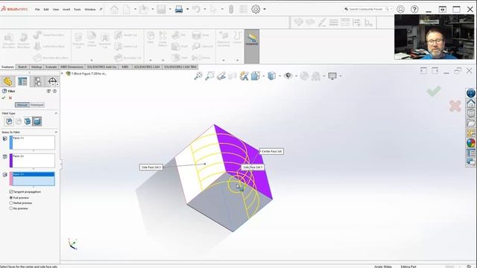Viewport: 477px width, 268px height.
Task: Open the Options gear icon
Action: 256,10
